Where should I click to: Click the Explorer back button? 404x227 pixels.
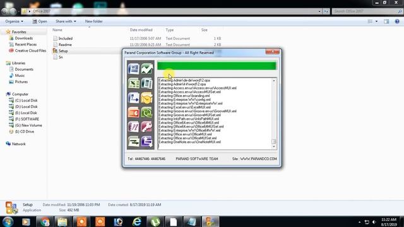tap(5, 11)
